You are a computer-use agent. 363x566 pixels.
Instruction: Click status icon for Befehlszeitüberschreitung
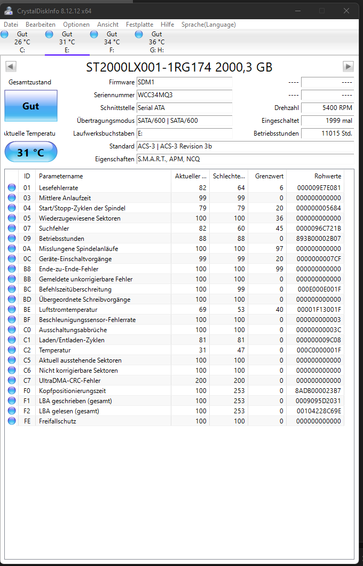point(12,289)
